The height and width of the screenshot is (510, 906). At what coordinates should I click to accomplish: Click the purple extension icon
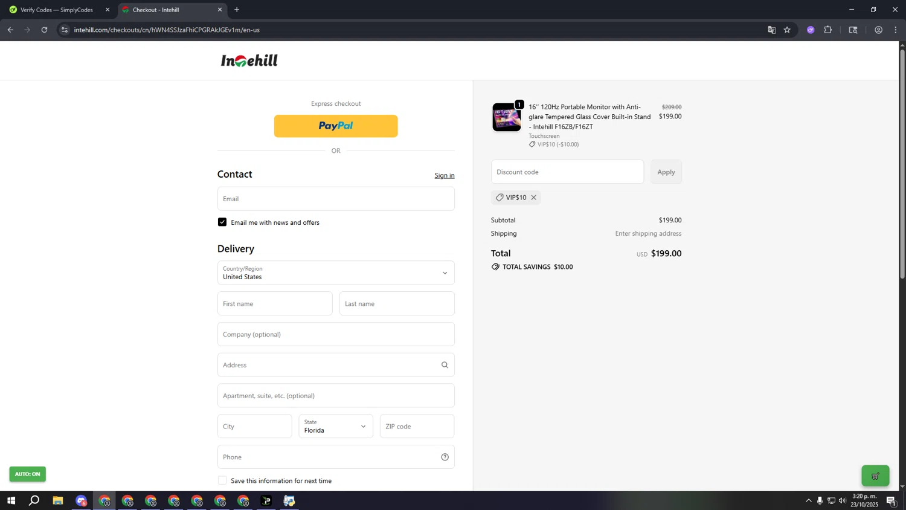(x=811, y=30)
